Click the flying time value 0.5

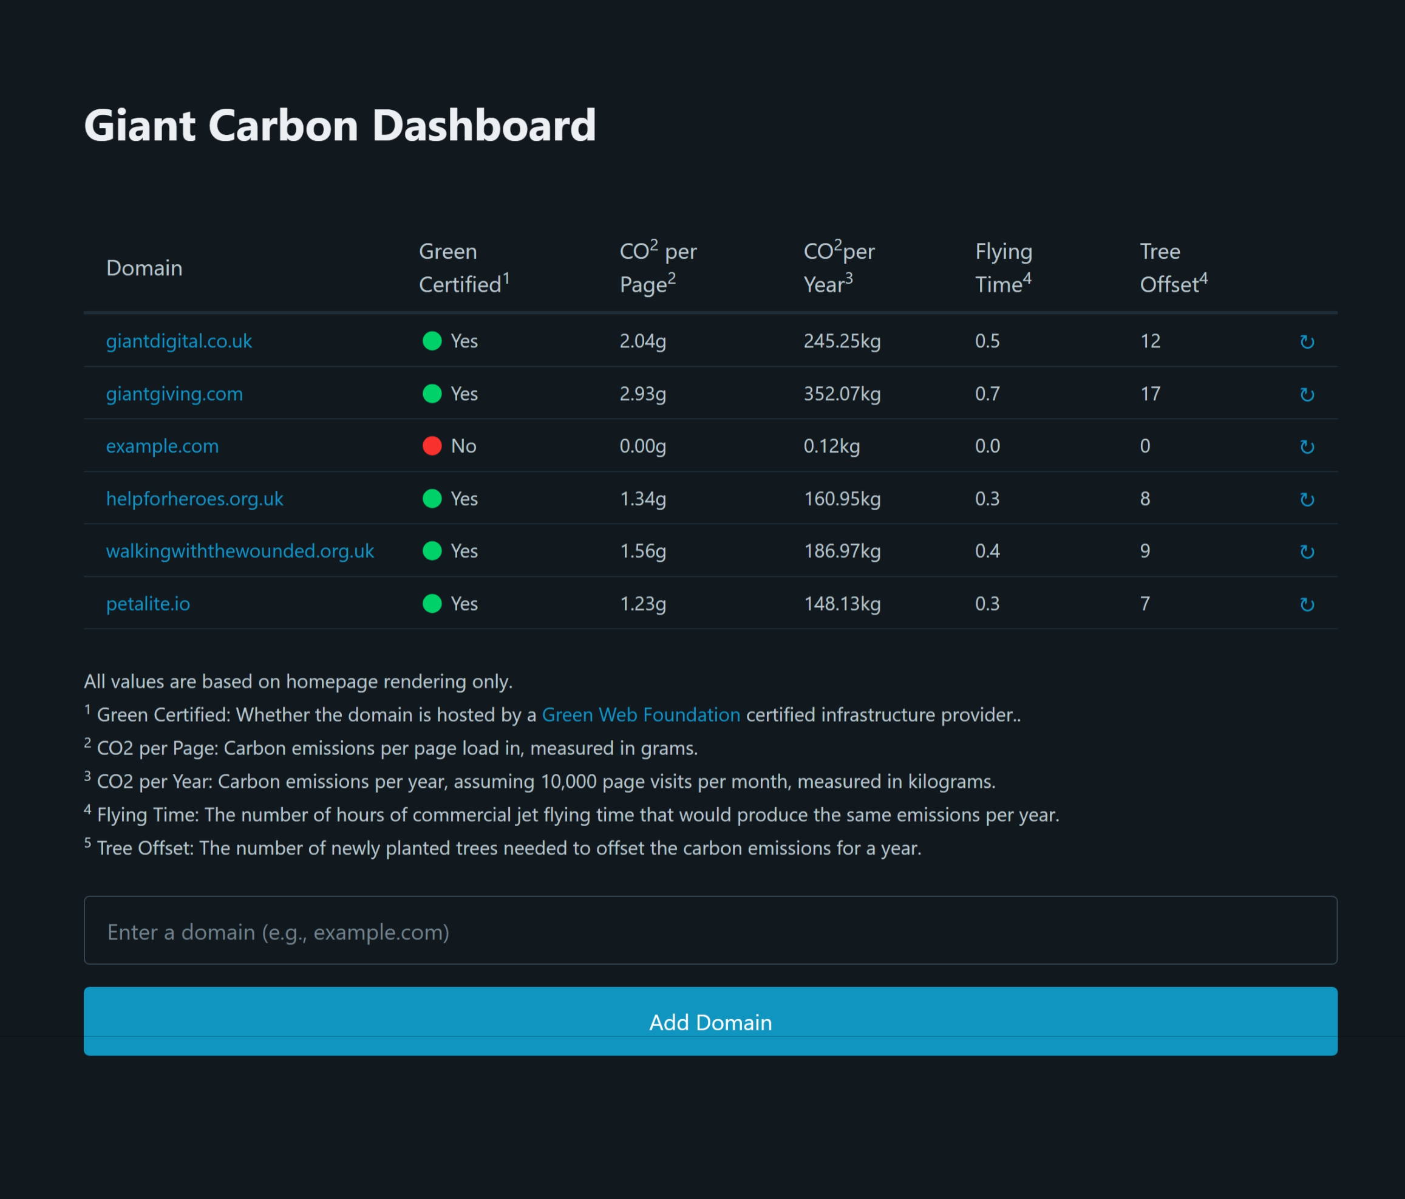pos(987,341)
